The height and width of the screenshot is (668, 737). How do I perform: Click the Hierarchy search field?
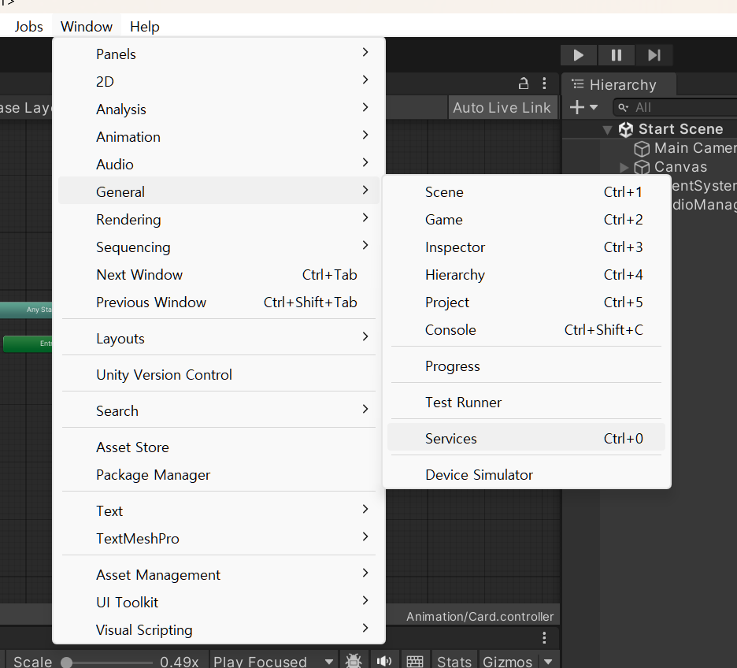pos(675,108)
